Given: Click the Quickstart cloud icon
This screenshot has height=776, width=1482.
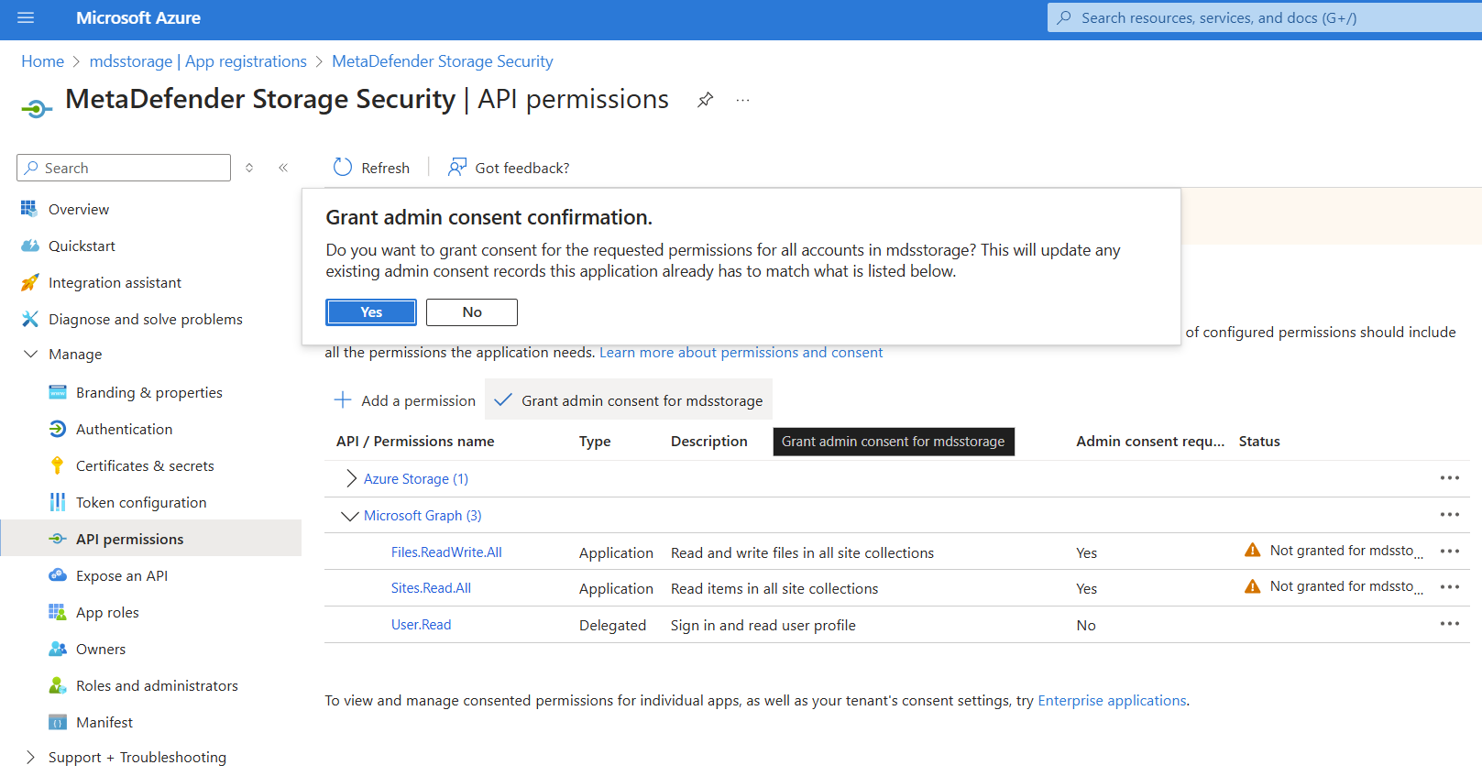Looking at the screenshot, I should point(29,246).
